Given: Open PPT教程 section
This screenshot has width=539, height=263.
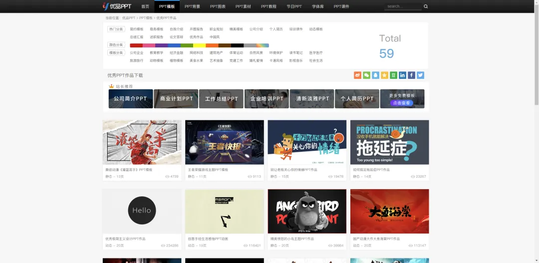Looking at the screenshot, I should pos(269,6).
